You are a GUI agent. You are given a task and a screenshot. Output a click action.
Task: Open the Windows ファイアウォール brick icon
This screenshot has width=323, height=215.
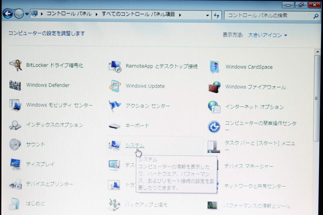(x=214, y=87)
